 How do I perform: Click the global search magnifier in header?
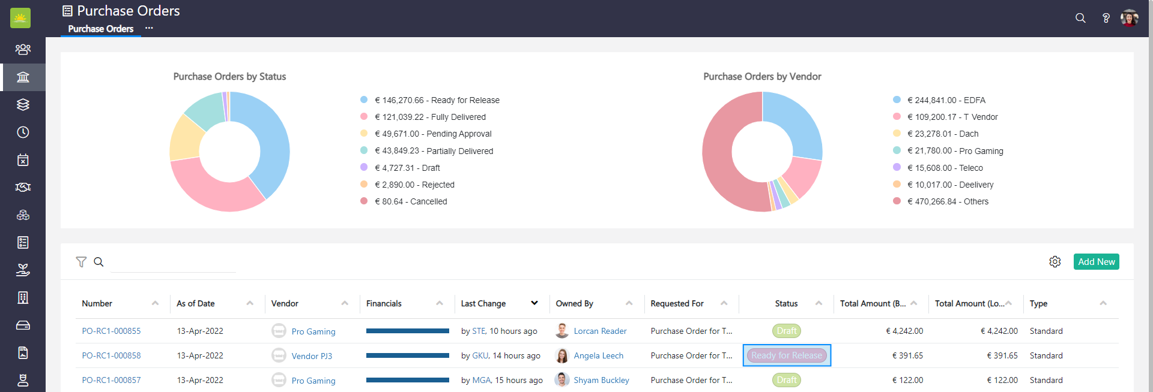click(x=1080, y=18)
